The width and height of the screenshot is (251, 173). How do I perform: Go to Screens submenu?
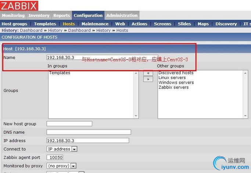pyautogui.click(x=162, y=24)
